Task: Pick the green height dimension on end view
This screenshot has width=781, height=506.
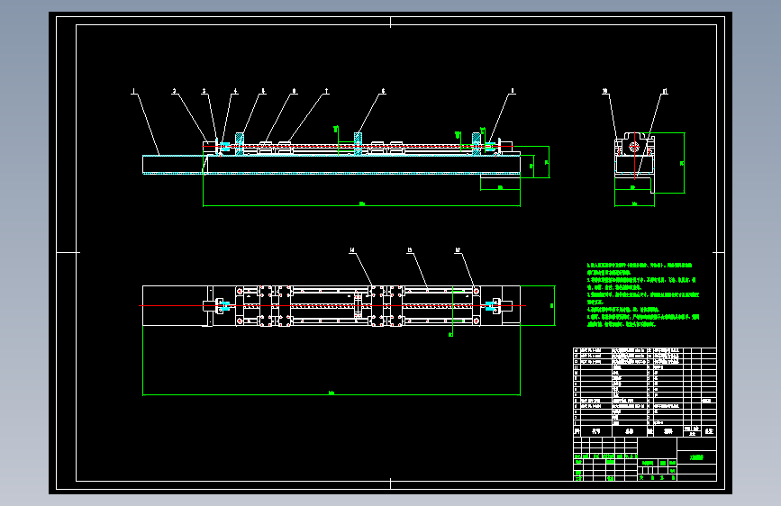Action: 683,163
